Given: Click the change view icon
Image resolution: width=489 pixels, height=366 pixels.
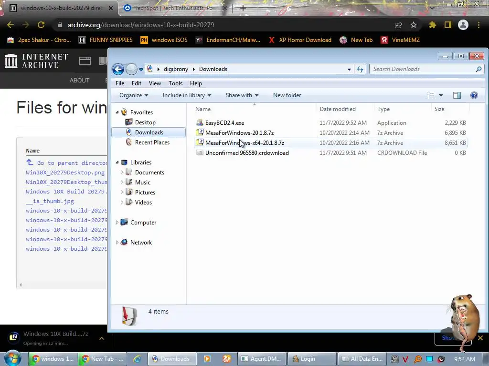Looking at the screenshot, I should 431,95.
